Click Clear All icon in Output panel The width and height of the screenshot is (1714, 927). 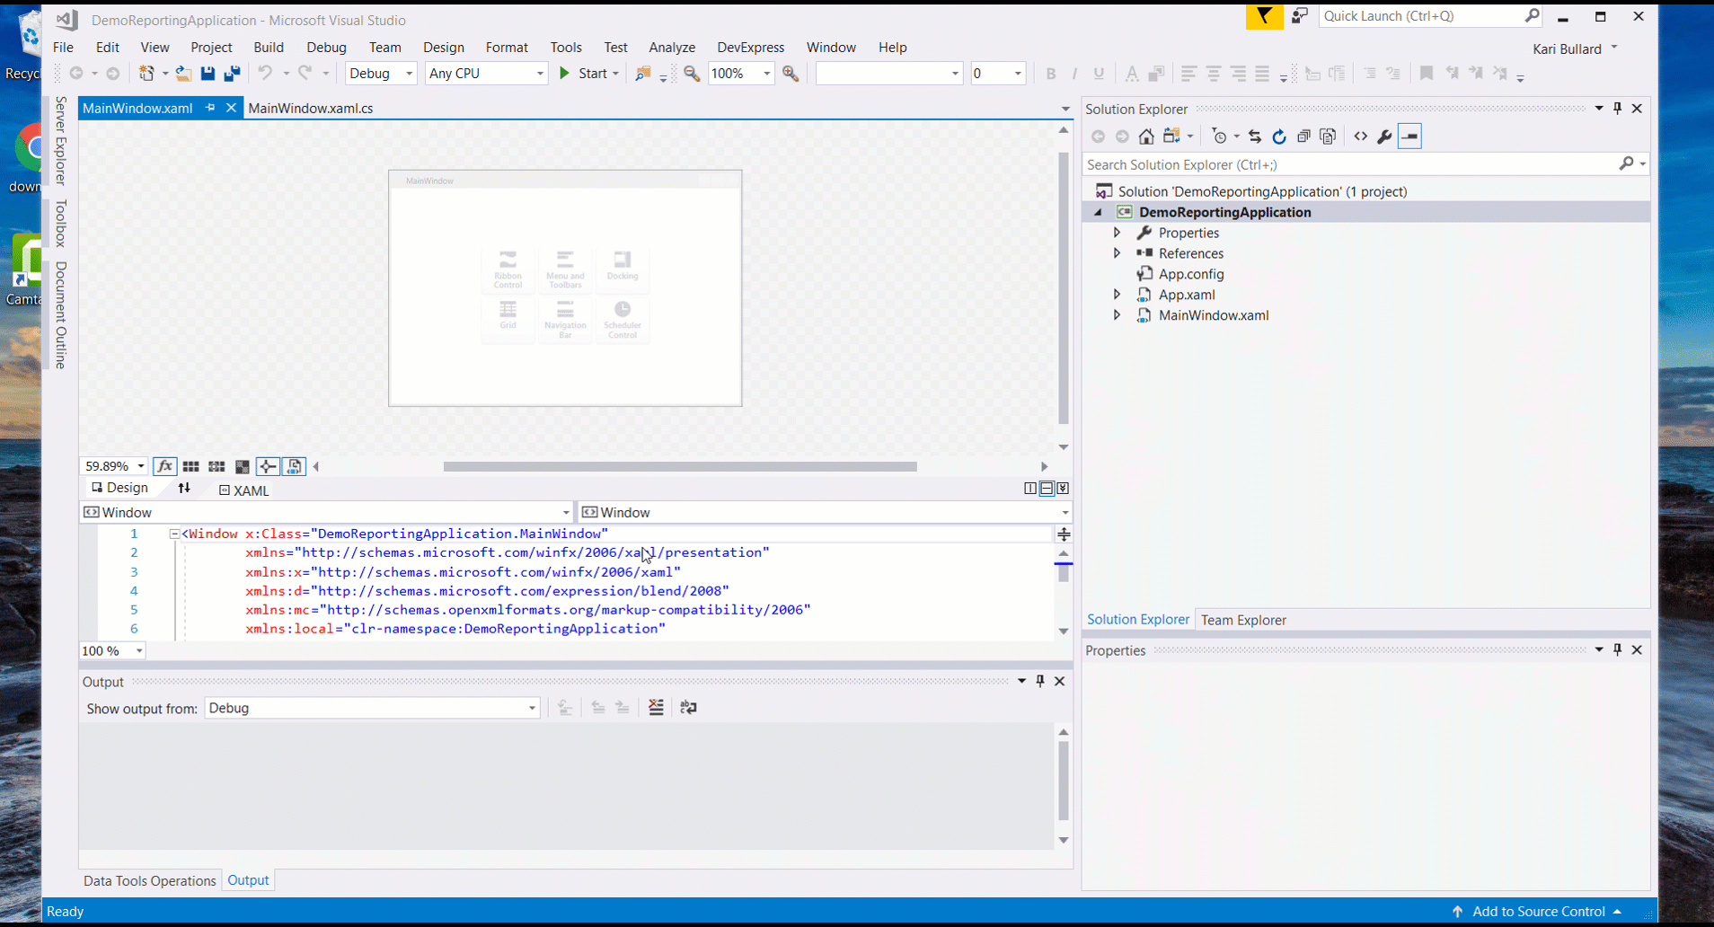click(656, 708)
